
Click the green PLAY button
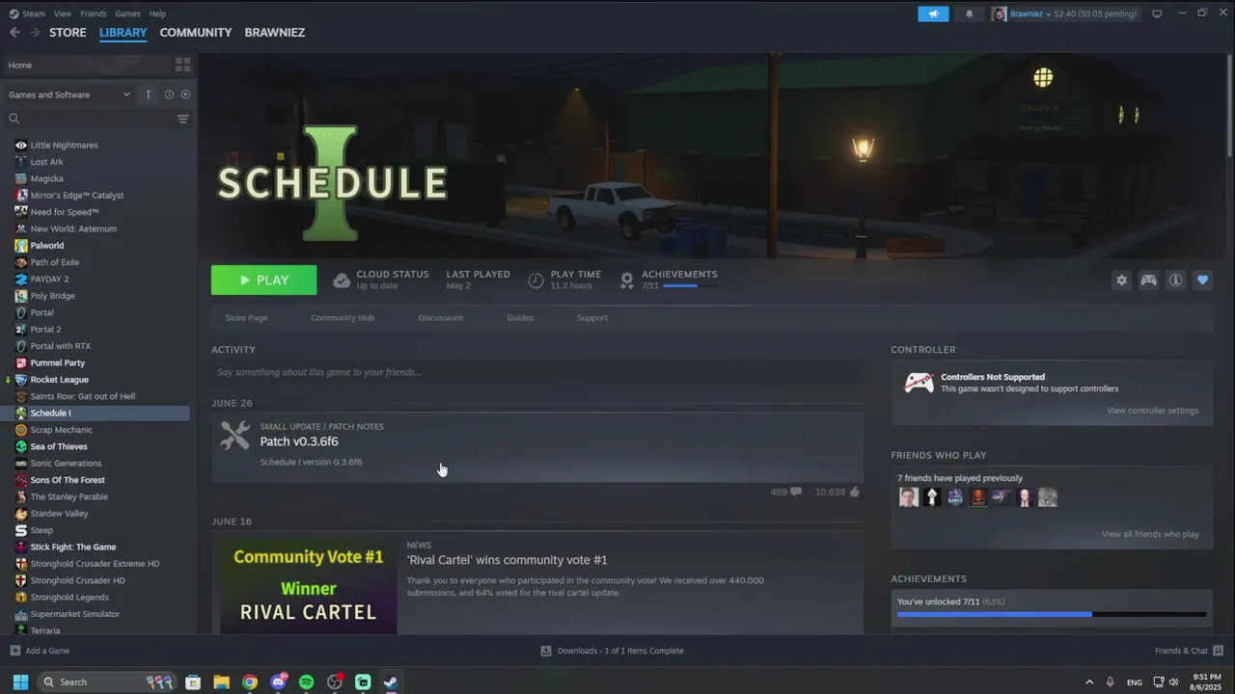(263, 280)
